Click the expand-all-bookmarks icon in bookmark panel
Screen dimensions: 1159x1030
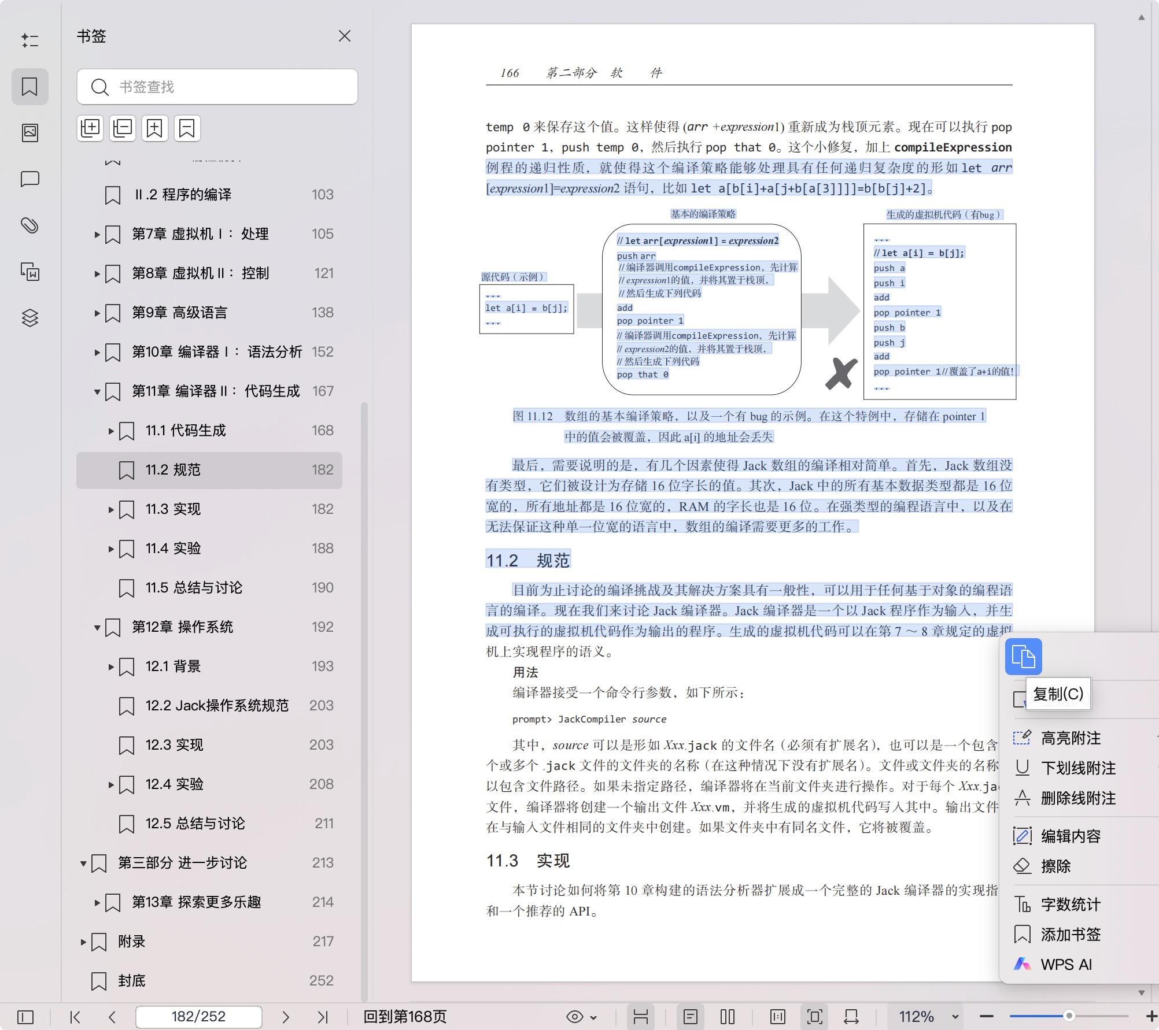[x=90, y=128]
